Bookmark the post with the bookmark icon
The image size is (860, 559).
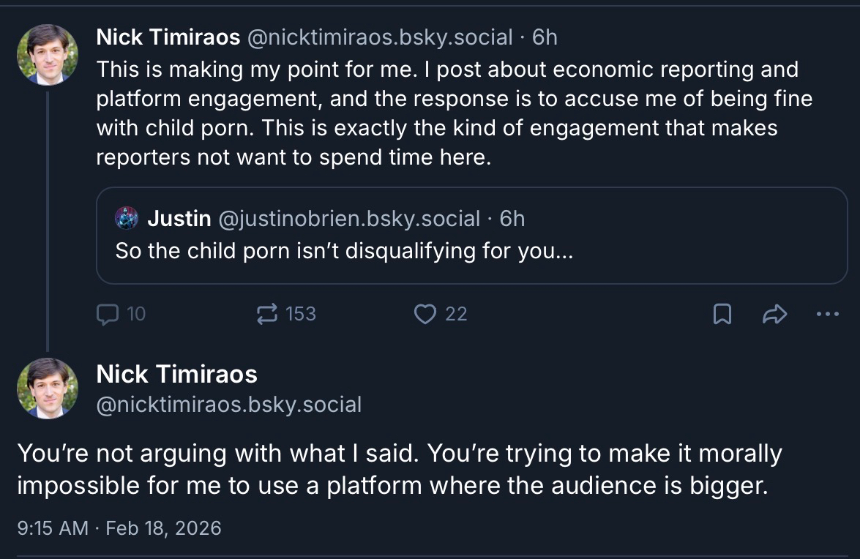tap(722, 314)
